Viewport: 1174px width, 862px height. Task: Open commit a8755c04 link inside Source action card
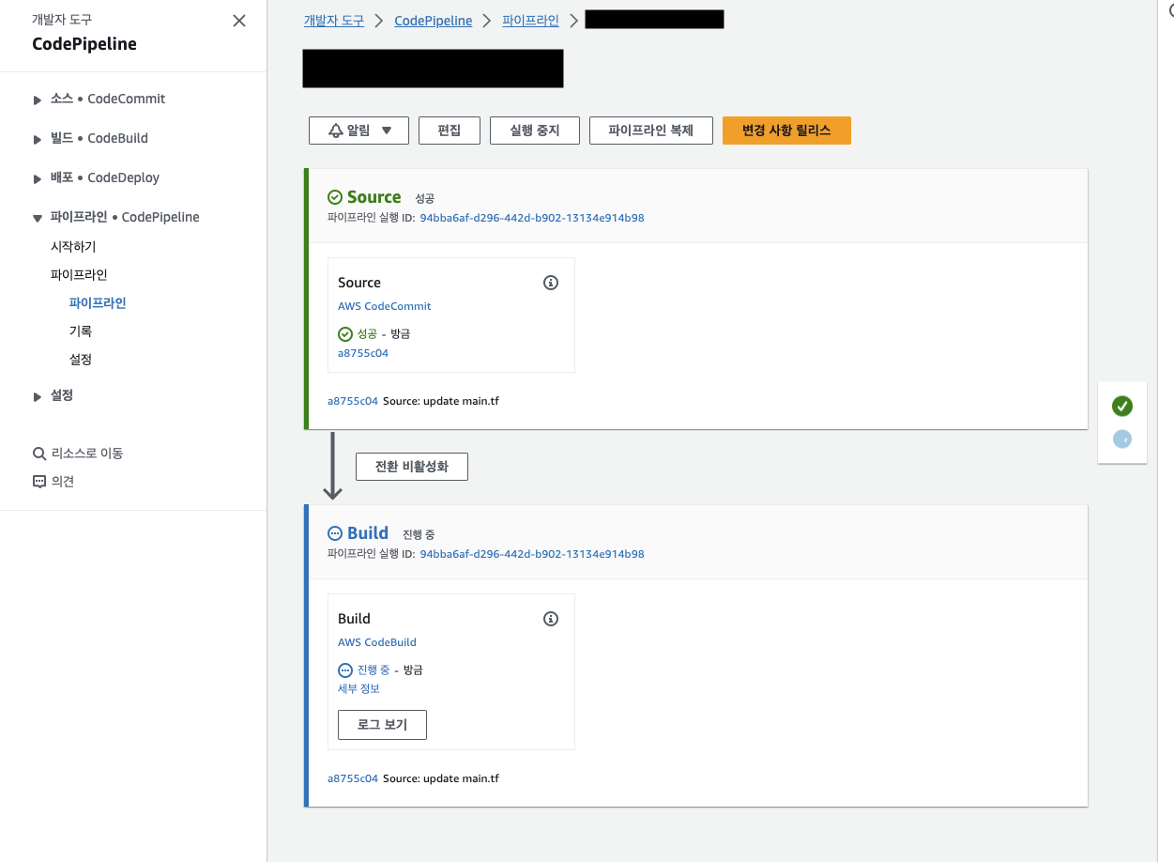click(x=363, y=354)
